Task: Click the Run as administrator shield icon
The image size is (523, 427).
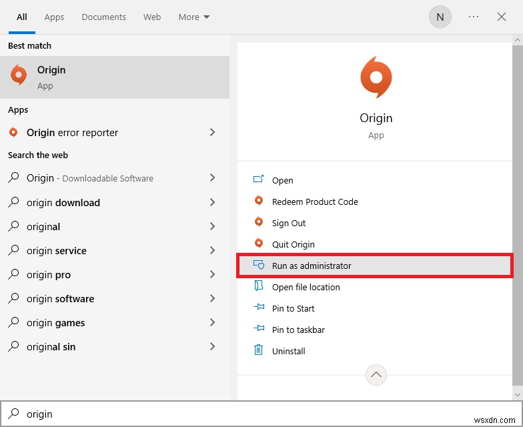Action: click(259, 266)
